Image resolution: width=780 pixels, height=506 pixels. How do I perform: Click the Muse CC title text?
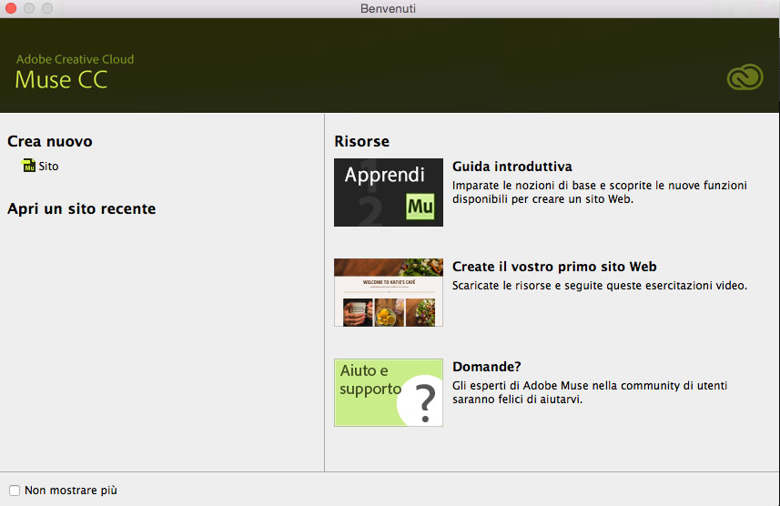pyautogui.click(x=61, y=80)
